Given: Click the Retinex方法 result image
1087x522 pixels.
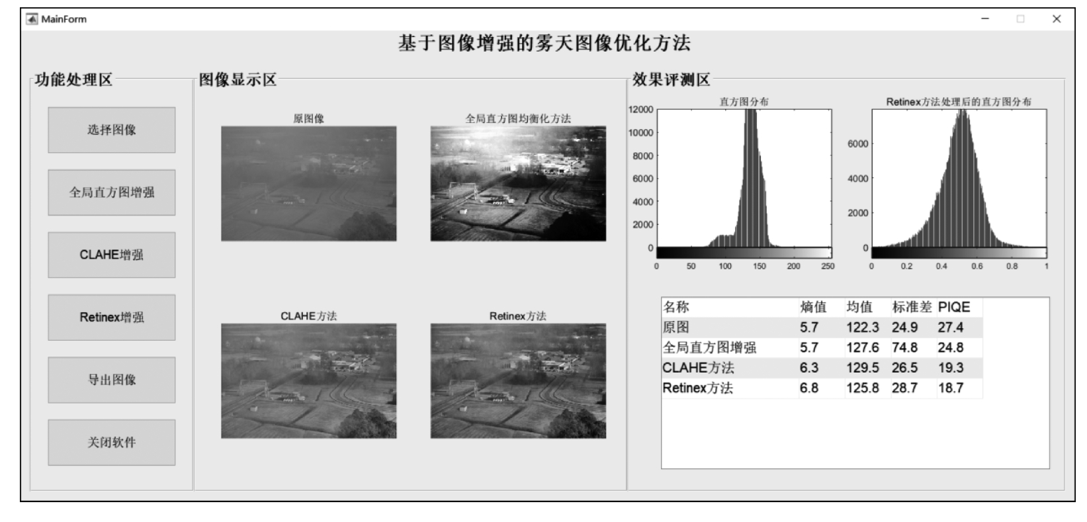Looking at the screenshot, I should (518, 380).
